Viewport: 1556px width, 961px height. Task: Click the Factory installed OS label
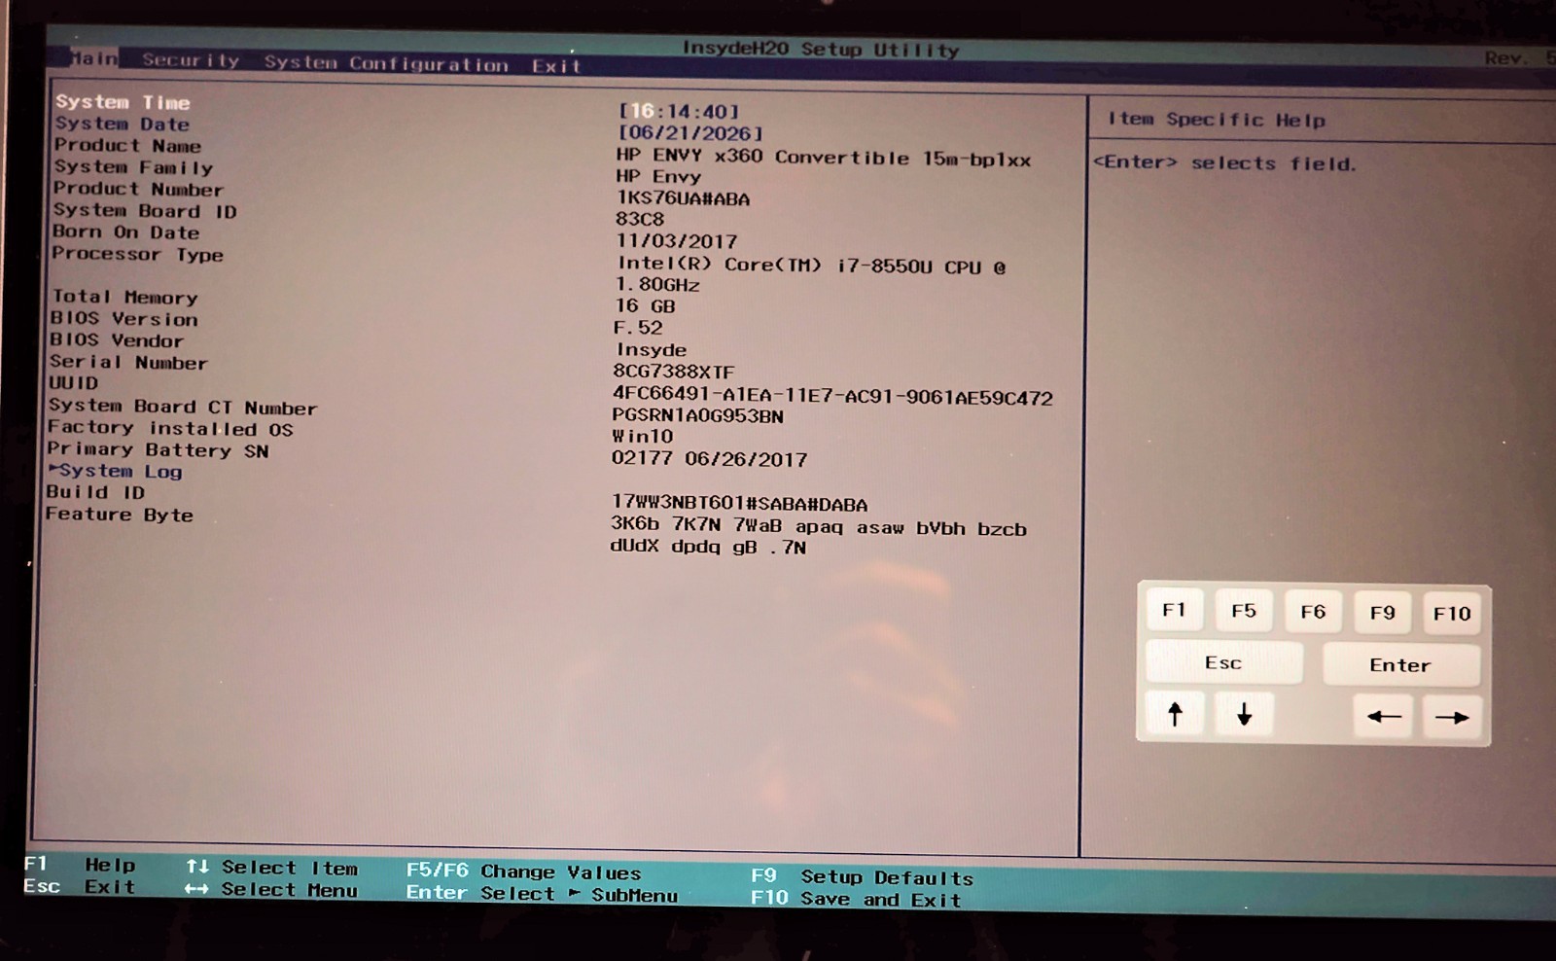[x=170, y=428]
